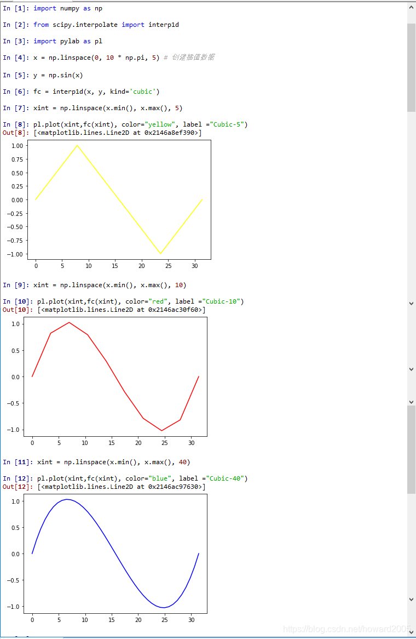Click the "Cubic-40" label string in In [12]

225,478
